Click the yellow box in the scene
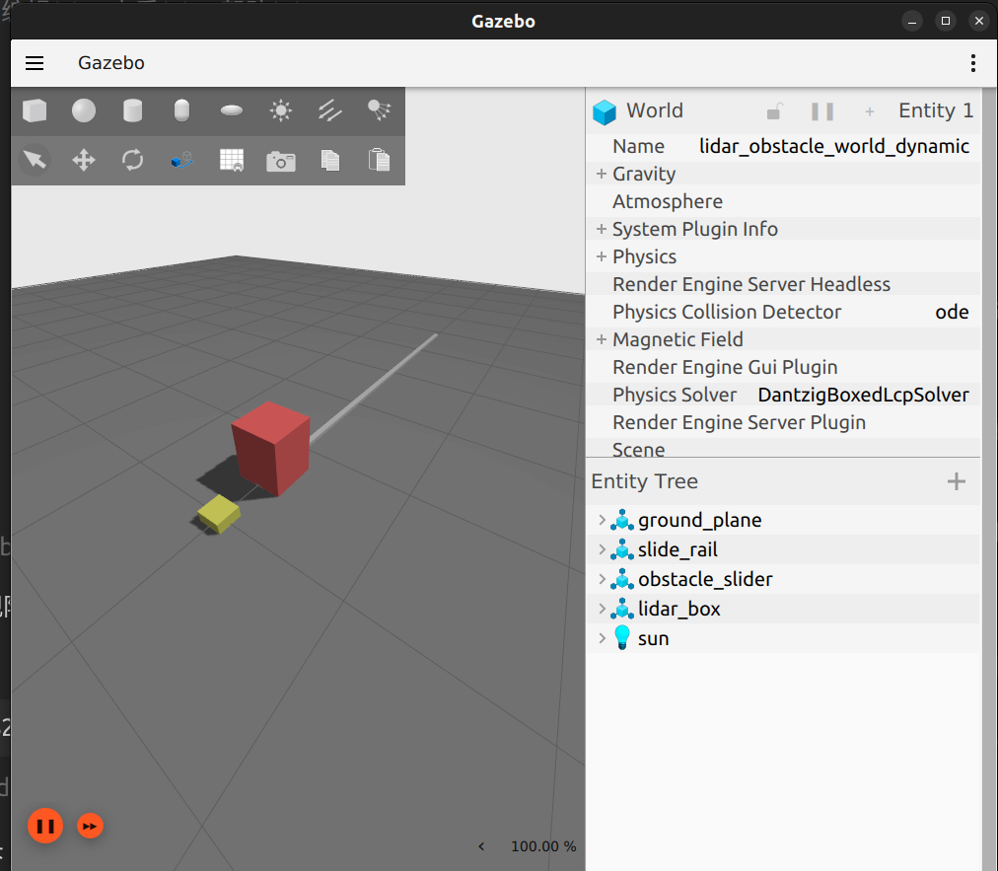This screenshot has width=998, height=871. coord(219,513)
